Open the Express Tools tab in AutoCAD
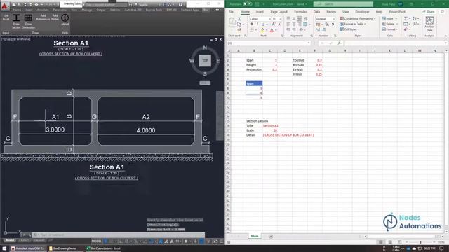 [154, 10]
